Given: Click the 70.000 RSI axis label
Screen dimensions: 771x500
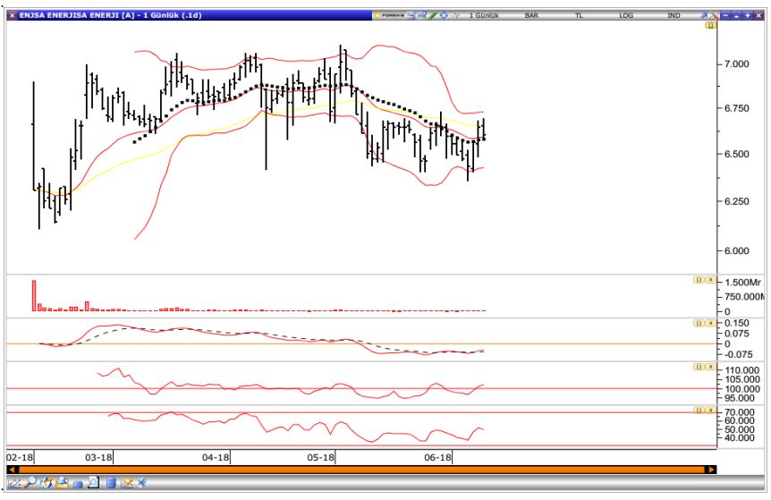Looking at the screenshot, I should click(x=740, y=412).
